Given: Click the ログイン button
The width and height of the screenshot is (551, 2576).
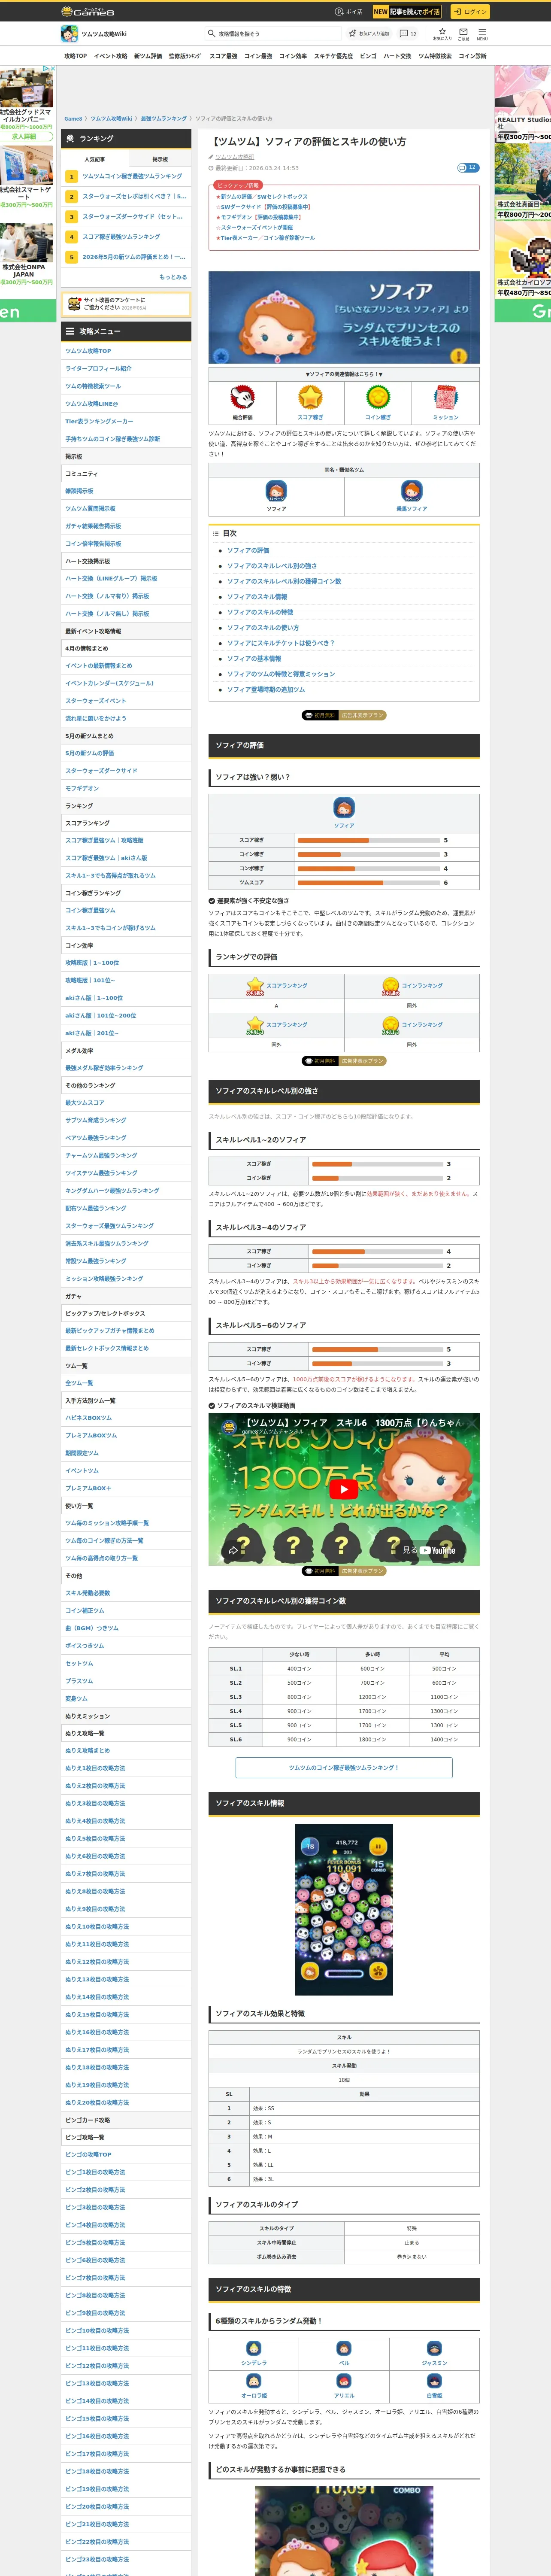Looking at the screenshot, I should [x=469, y=12].
